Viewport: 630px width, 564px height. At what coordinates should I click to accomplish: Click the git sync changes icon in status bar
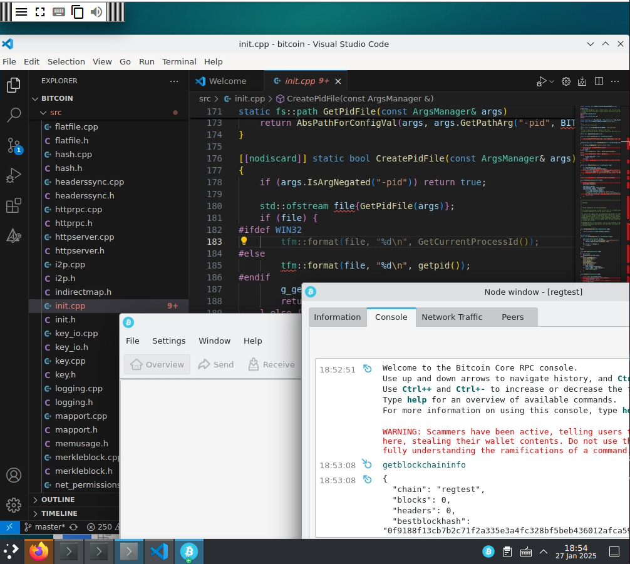[74, 527]
